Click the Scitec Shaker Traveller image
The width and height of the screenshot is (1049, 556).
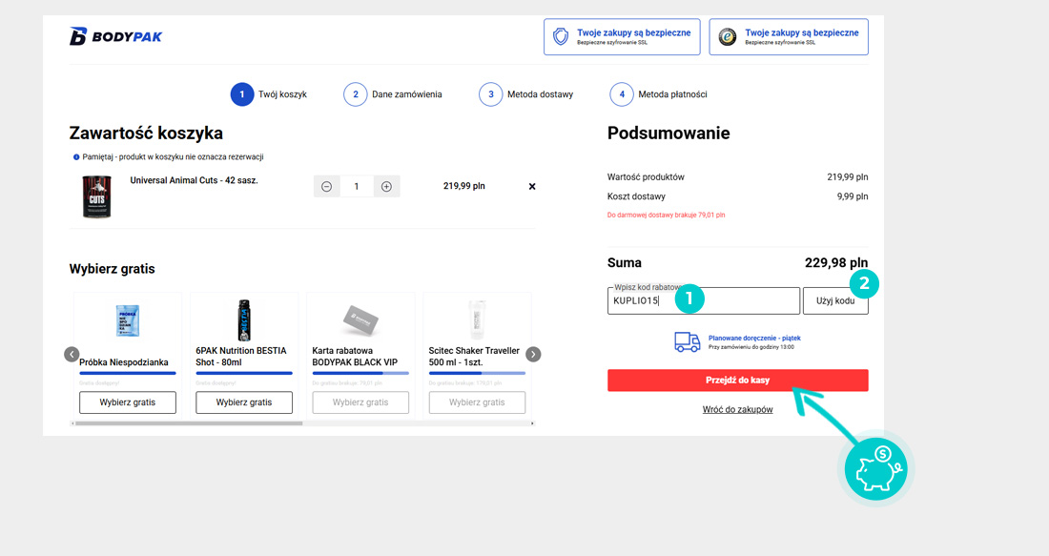(x=476, y=320)
